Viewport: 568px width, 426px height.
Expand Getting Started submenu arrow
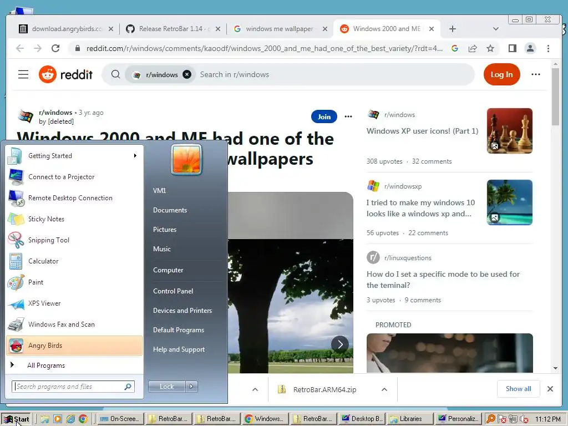pyautogui.click(x=135, y=156)
